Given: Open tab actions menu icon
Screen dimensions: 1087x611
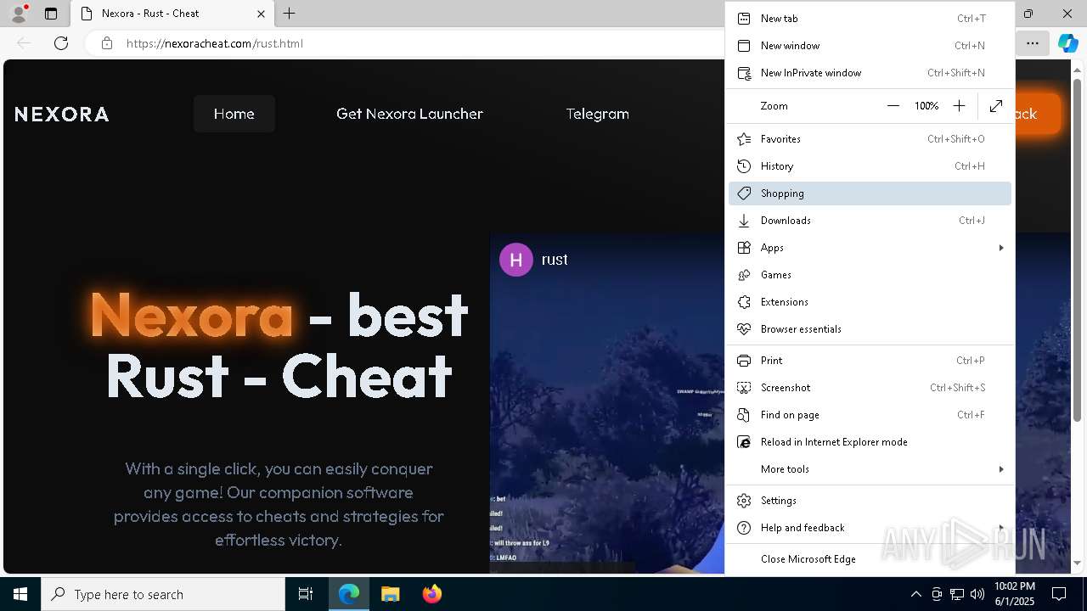Looking at the screenshot, I should coord(51,14).
